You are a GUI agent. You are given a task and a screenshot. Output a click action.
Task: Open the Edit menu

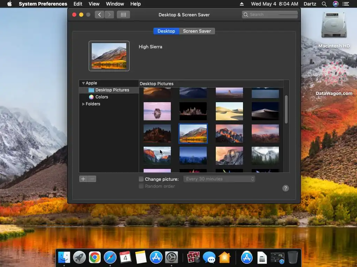click(78, 4)
